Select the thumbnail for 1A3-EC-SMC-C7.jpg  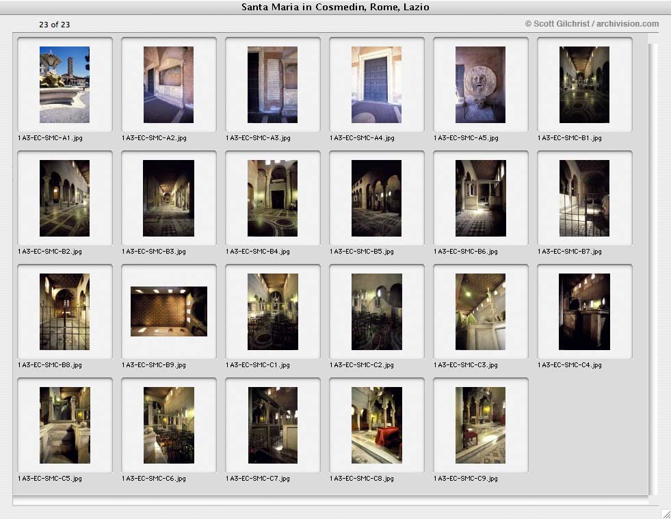(273, 425)
